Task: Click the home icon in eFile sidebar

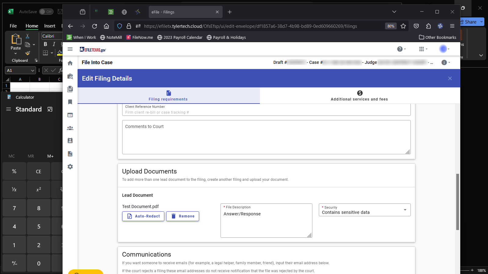Action: point(70,63)
